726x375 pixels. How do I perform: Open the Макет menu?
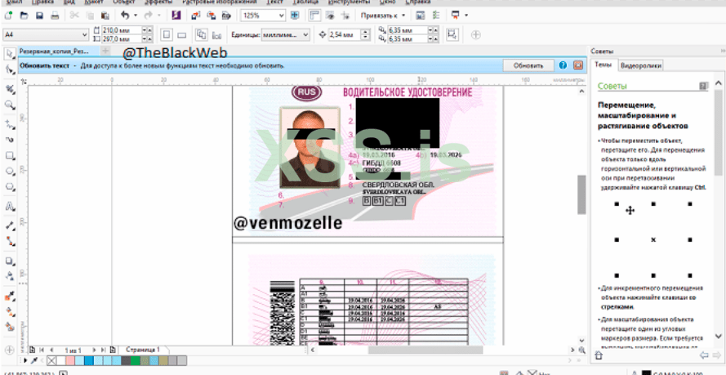94,2
